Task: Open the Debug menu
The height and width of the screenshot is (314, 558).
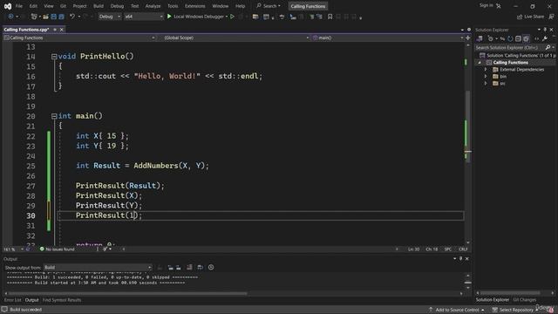Action: tap(117, 6)
